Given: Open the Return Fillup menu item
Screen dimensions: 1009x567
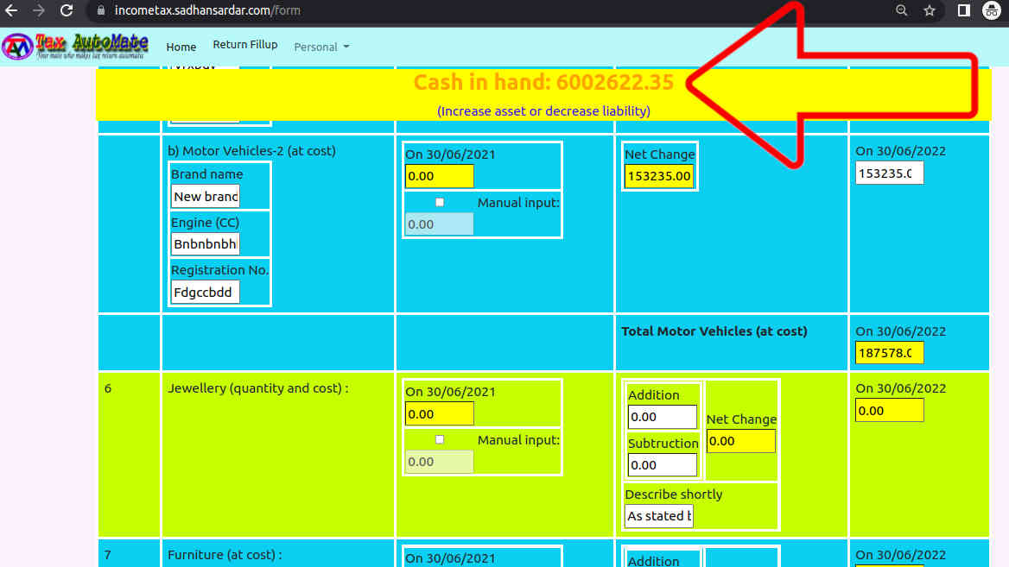Looking at the screenshot, I should [245, 45].
